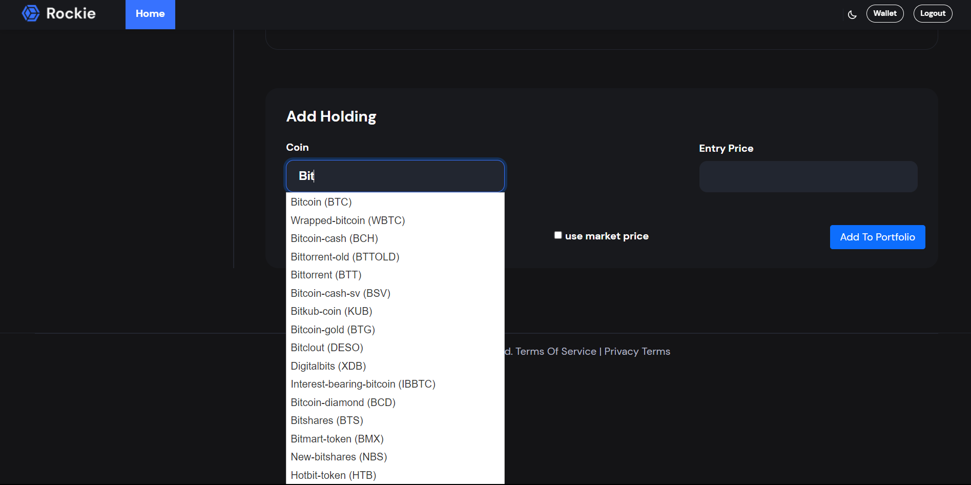Click the Entry Price input field
This screenshot has height=485, width=971.
[x=808, y=177]
